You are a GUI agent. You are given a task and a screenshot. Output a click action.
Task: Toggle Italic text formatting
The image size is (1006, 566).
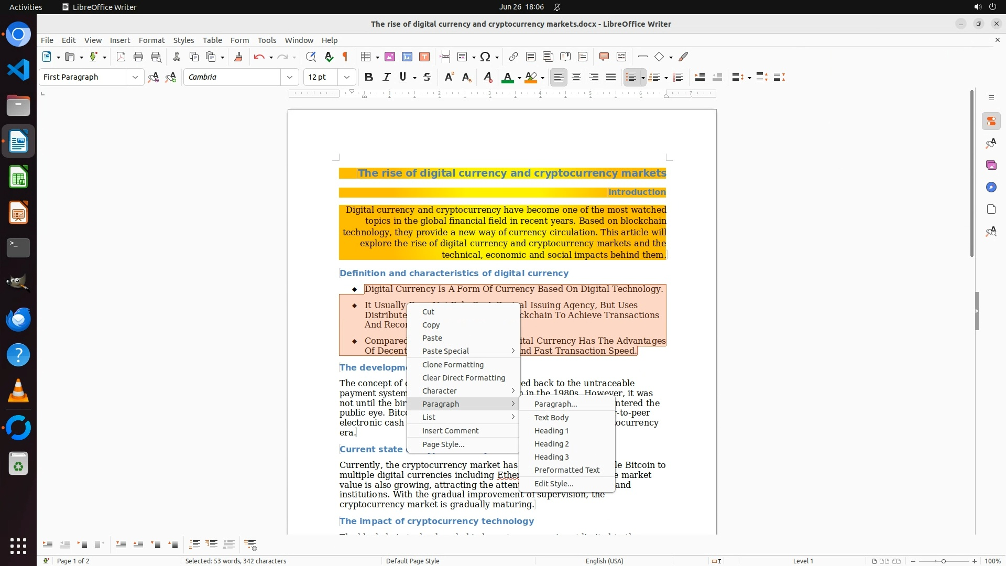(x=386, y=77)
